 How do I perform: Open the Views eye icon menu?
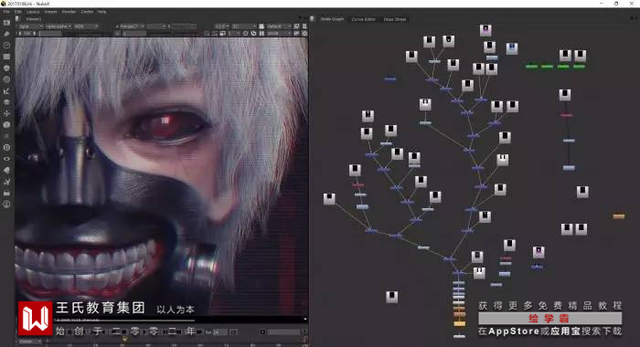pos(6,159)
